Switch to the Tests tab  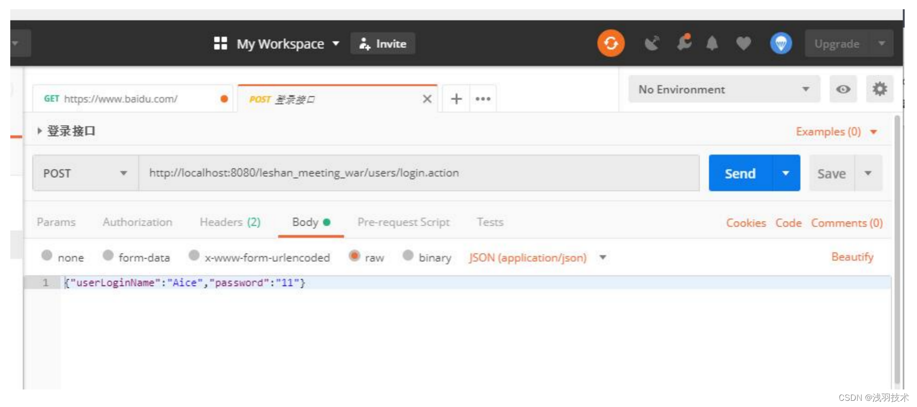(490, 222)
